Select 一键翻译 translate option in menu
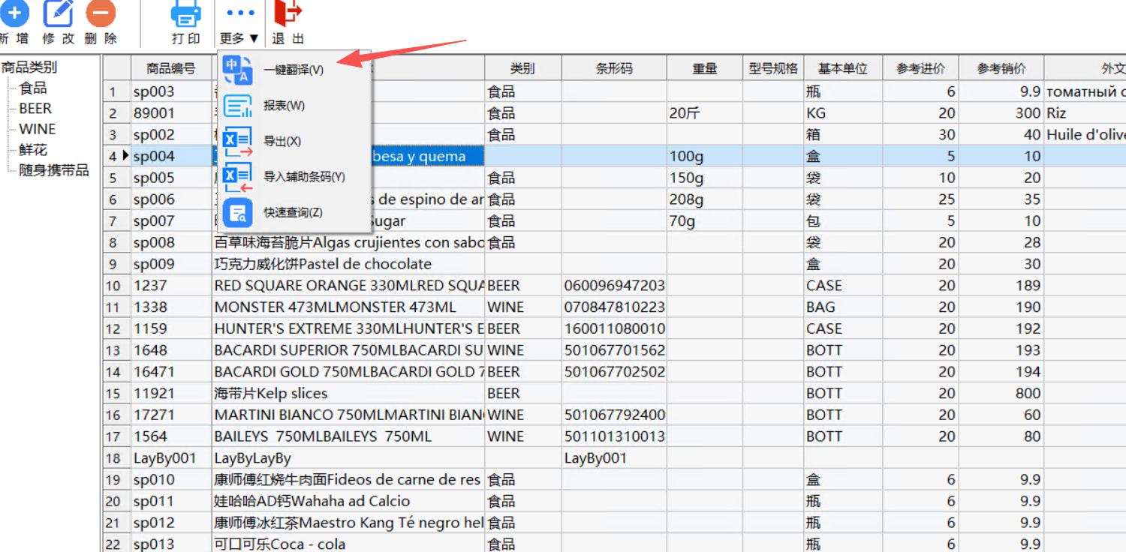 coord(293,70)
